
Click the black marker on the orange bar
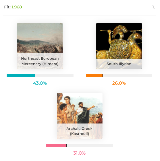(103, 76)
